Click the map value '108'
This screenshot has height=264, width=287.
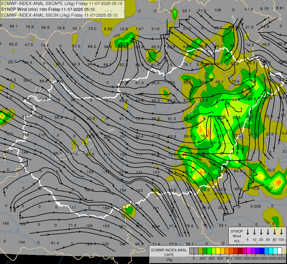(218, 10)
